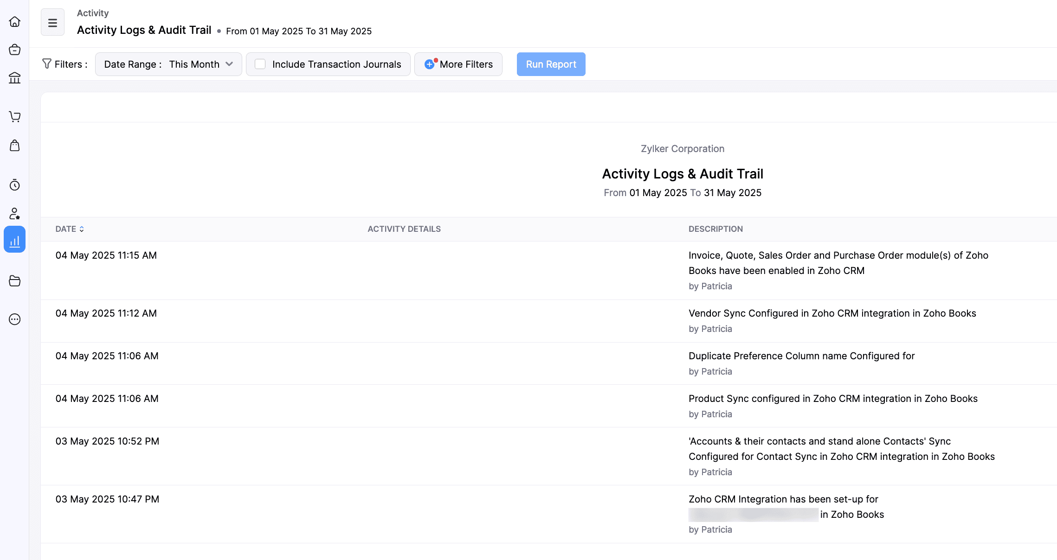Open the More options ellipsis icon
The width and height of the screenshot is (1057, 560).
tap(14, 319)
